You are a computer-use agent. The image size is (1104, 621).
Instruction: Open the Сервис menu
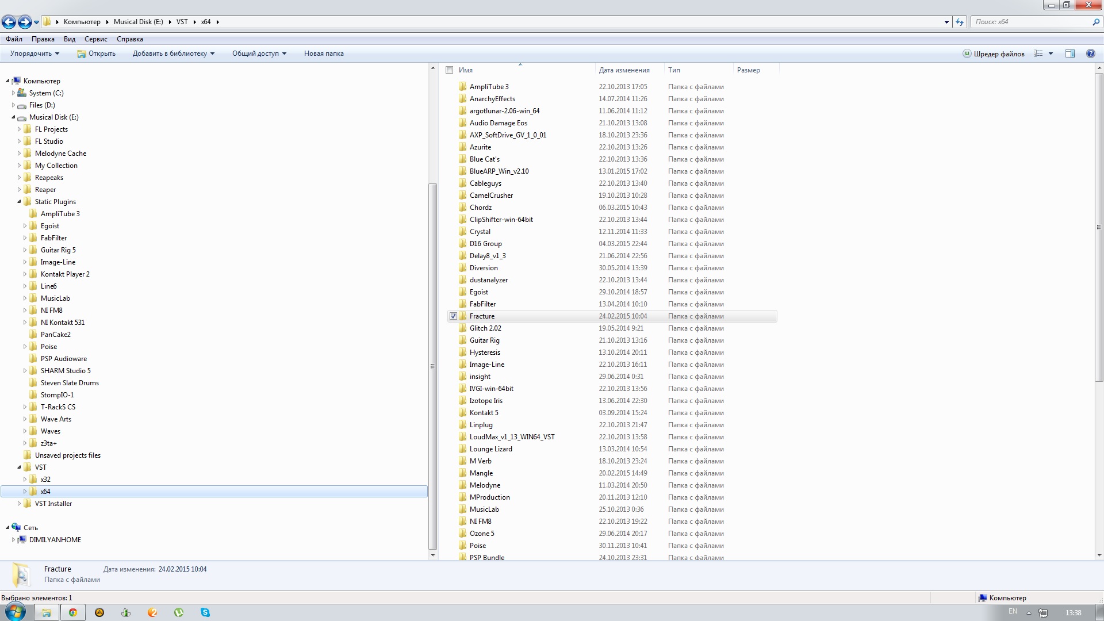pos(95,39)
